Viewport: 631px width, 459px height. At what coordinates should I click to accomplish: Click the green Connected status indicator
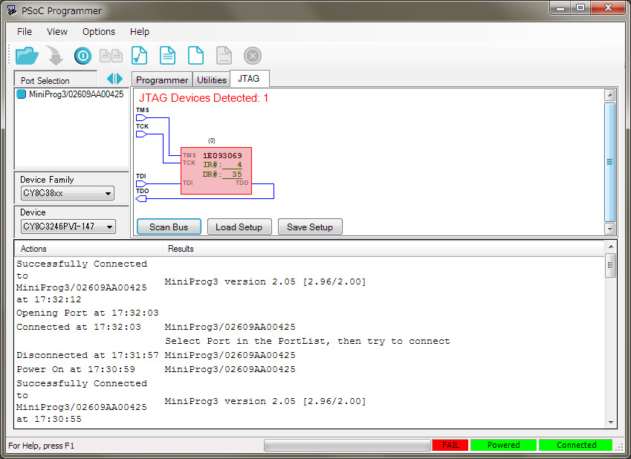[576, 445]
